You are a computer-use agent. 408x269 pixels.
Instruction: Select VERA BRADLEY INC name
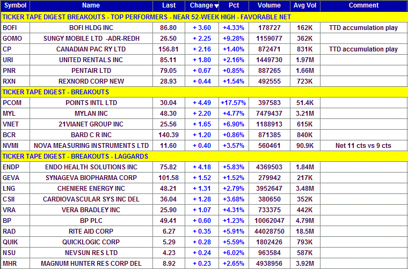(91, 210)
